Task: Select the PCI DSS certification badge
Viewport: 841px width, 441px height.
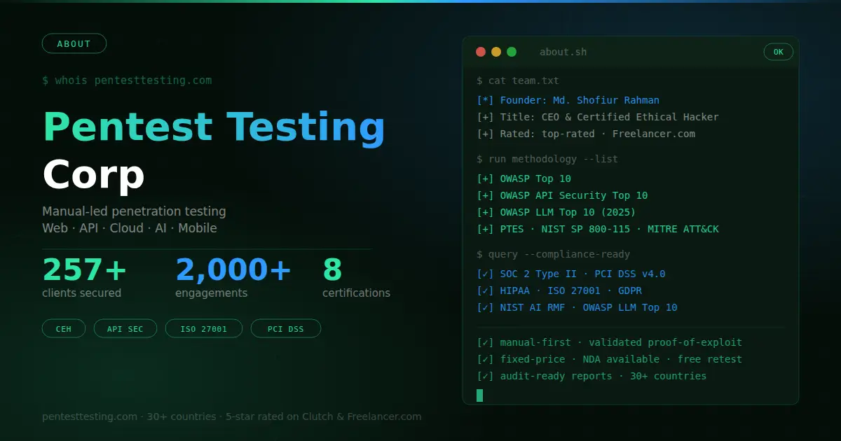Action: click(286, 328)
